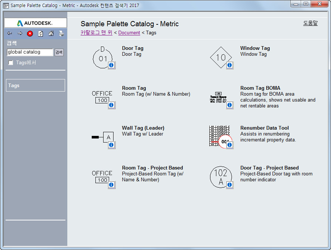Open Room Tag - Project Based info icon
This screenshot has width=331, height=250.
pyautogui.click(x=111, y=185)
